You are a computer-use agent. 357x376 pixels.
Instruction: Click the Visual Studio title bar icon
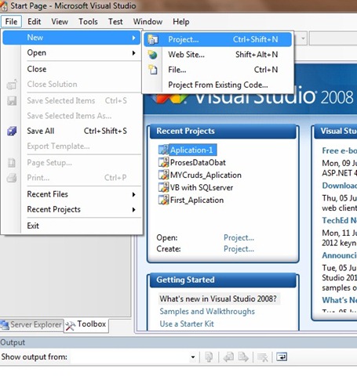(x=4, y=5)
